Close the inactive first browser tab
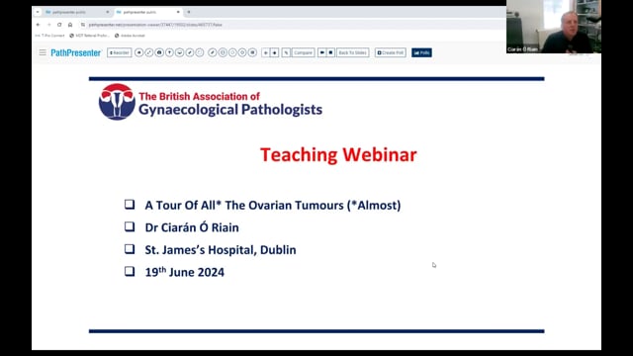This screenshot has height=356, width=633. (108, 12)
